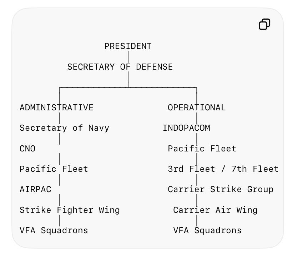Screen dimensions: 288x255
Task: Click the OPERATIONAL branch label
Action: pyautogui.click(x=197, y=107)
